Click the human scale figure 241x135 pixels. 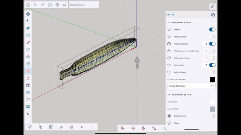coord(137,63)
